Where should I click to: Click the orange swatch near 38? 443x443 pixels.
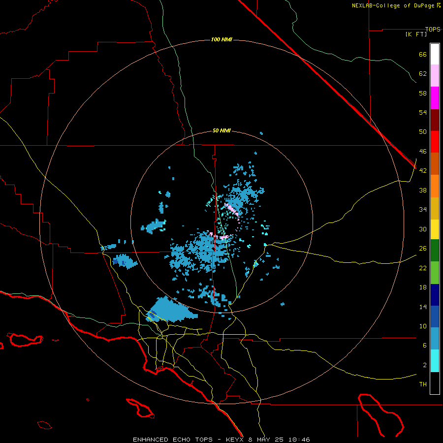435,186
